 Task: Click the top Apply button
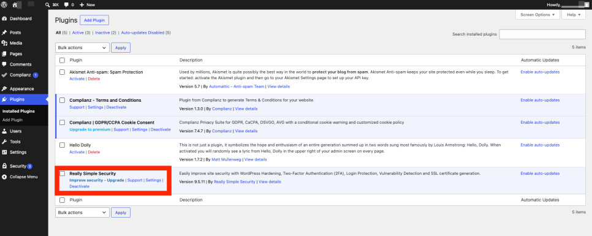[121, 48]
